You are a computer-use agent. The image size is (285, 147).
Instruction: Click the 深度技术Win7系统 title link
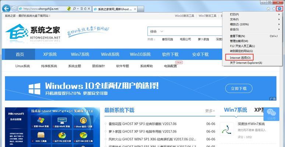[x=252, y=124]
